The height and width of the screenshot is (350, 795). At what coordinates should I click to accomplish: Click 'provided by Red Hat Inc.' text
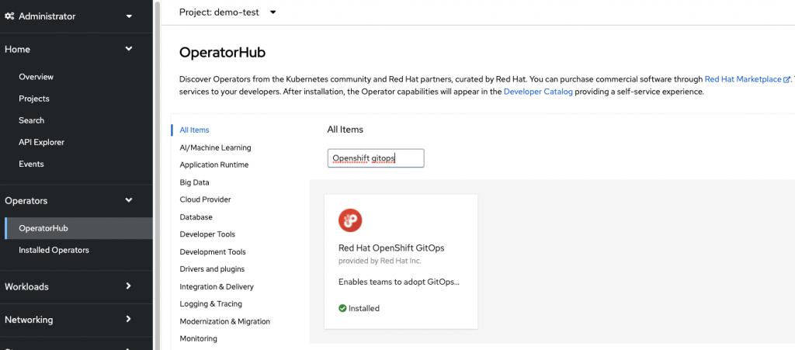(380, 262)
